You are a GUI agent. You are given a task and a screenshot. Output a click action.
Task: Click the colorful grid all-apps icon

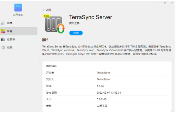click(3, 31)
